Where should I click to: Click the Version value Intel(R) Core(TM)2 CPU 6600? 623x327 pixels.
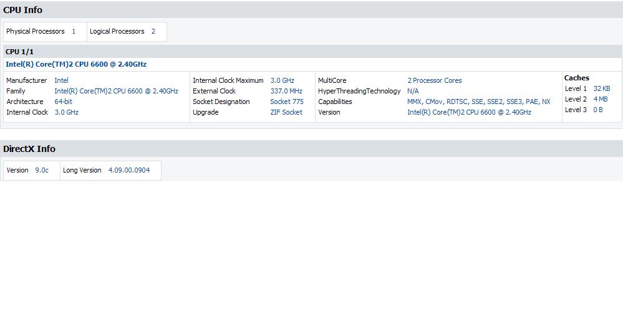click(x=469, y=112)
